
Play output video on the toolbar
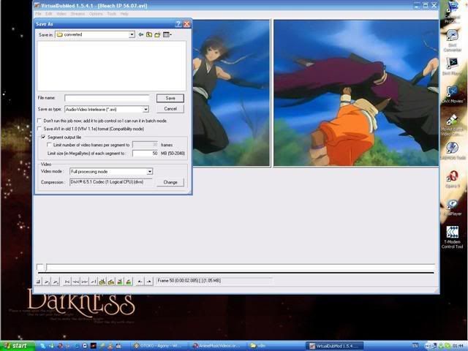coord(56,281)
